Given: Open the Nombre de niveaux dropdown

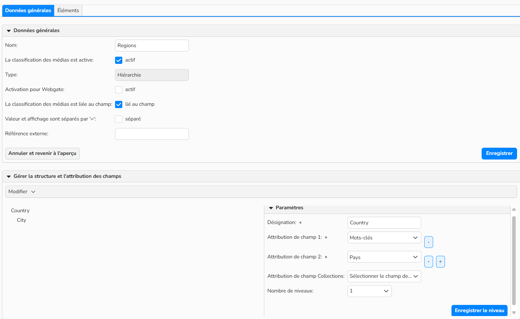Looking at the screenshot, I should coord(370,291).
